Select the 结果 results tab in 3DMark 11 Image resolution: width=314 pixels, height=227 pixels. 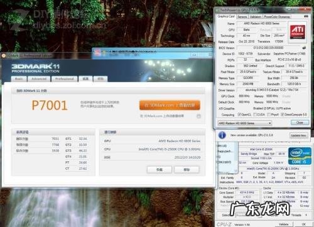85,79
